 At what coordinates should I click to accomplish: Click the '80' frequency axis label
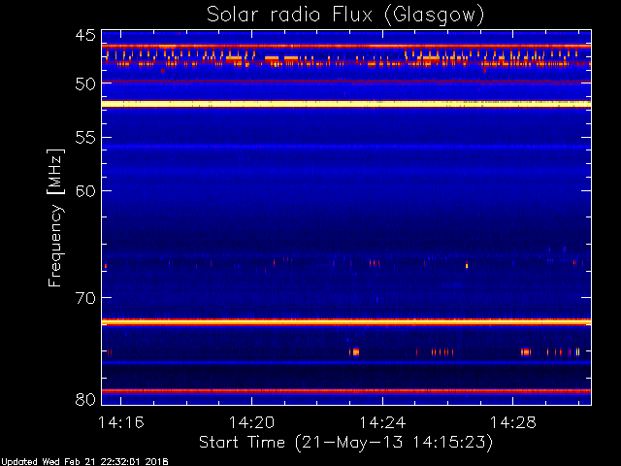coord(85,399)
